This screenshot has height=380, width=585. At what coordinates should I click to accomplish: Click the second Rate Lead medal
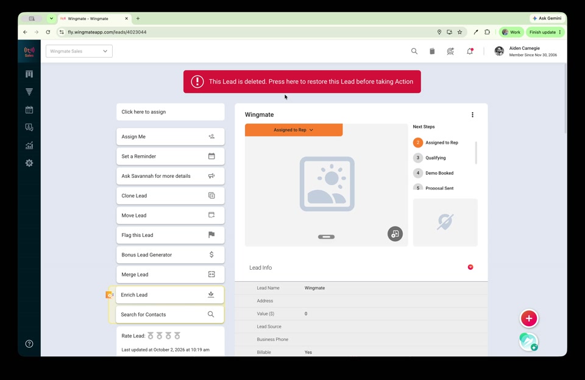(159, 336)
